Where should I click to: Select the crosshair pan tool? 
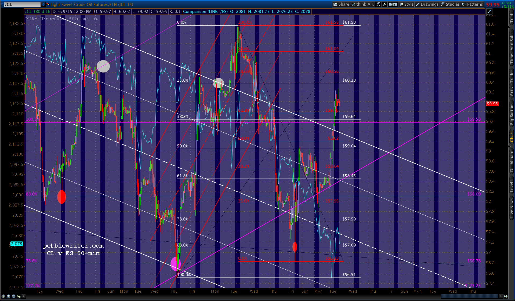click(x=3, y=296)
